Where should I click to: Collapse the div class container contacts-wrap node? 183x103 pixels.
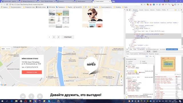(x=131, y=25)
